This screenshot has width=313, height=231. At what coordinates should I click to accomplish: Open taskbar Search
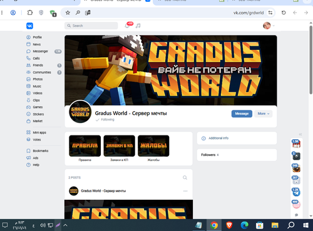click(x=290, y=225)
